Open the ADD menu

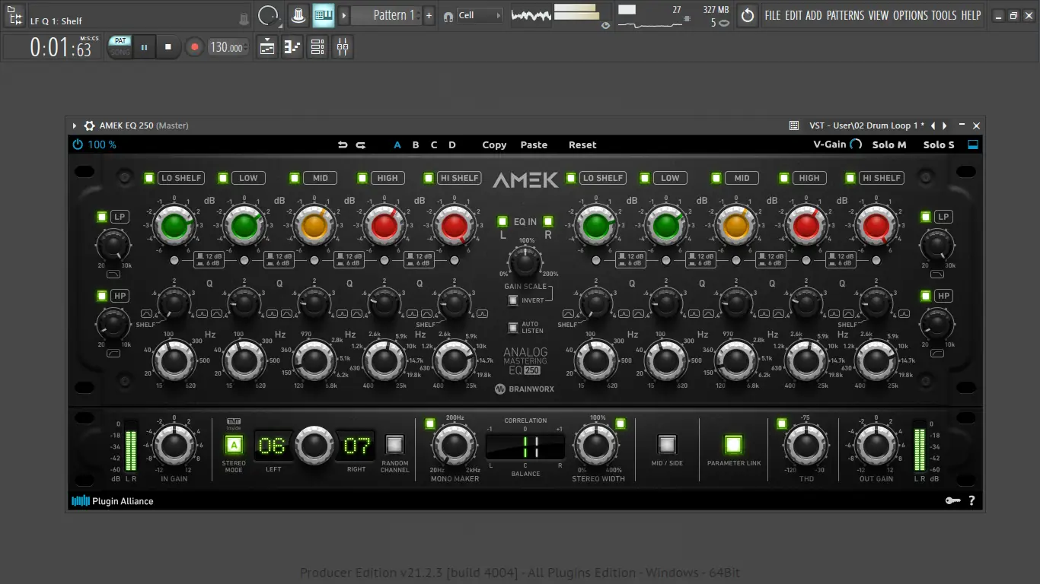point(814,15)
